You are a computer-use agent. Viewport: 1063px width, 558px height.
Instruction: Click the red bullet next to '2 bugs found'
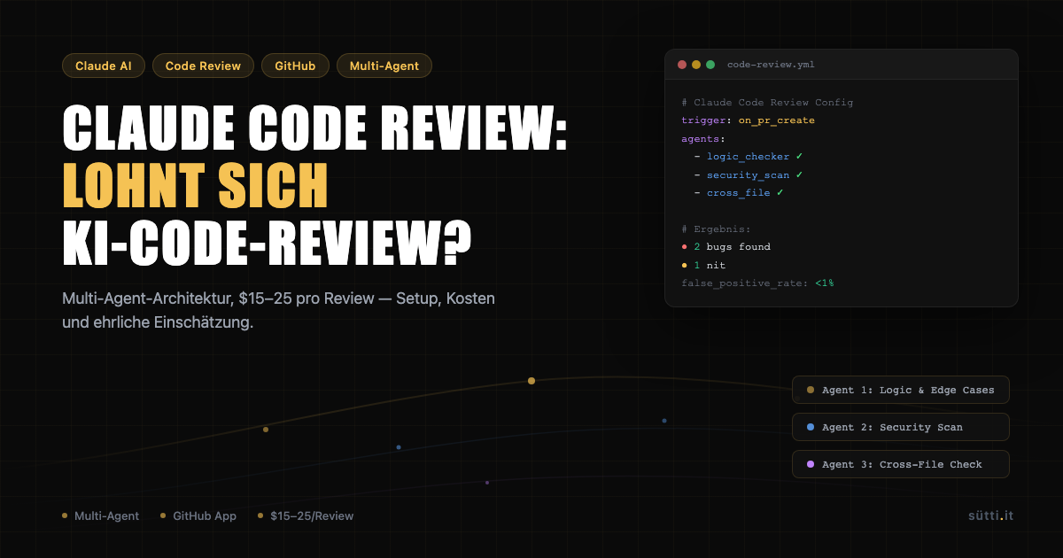pyautogui.click(x=684, y=246)
